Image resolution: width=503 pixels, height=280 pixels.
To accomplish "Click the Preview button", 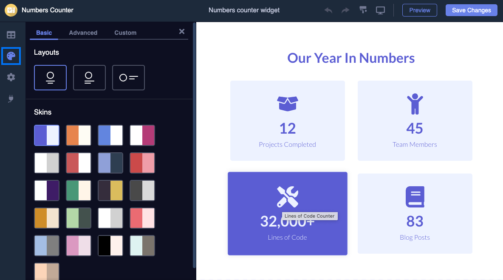I will click(x=420, y=10).
